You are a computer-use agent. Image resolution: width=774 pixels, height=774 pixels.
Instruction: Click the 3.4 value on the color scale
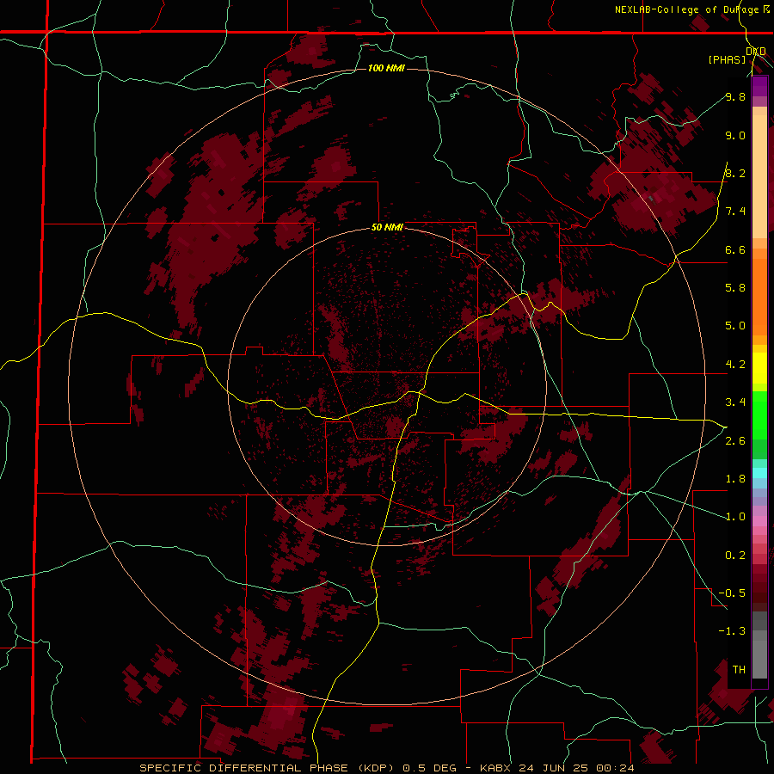(735, 402)
